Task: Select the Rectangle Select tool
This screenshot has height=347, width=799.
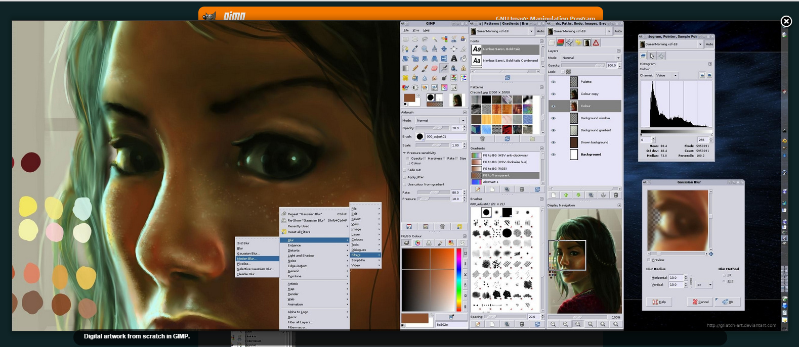Action: pos(405,39)
